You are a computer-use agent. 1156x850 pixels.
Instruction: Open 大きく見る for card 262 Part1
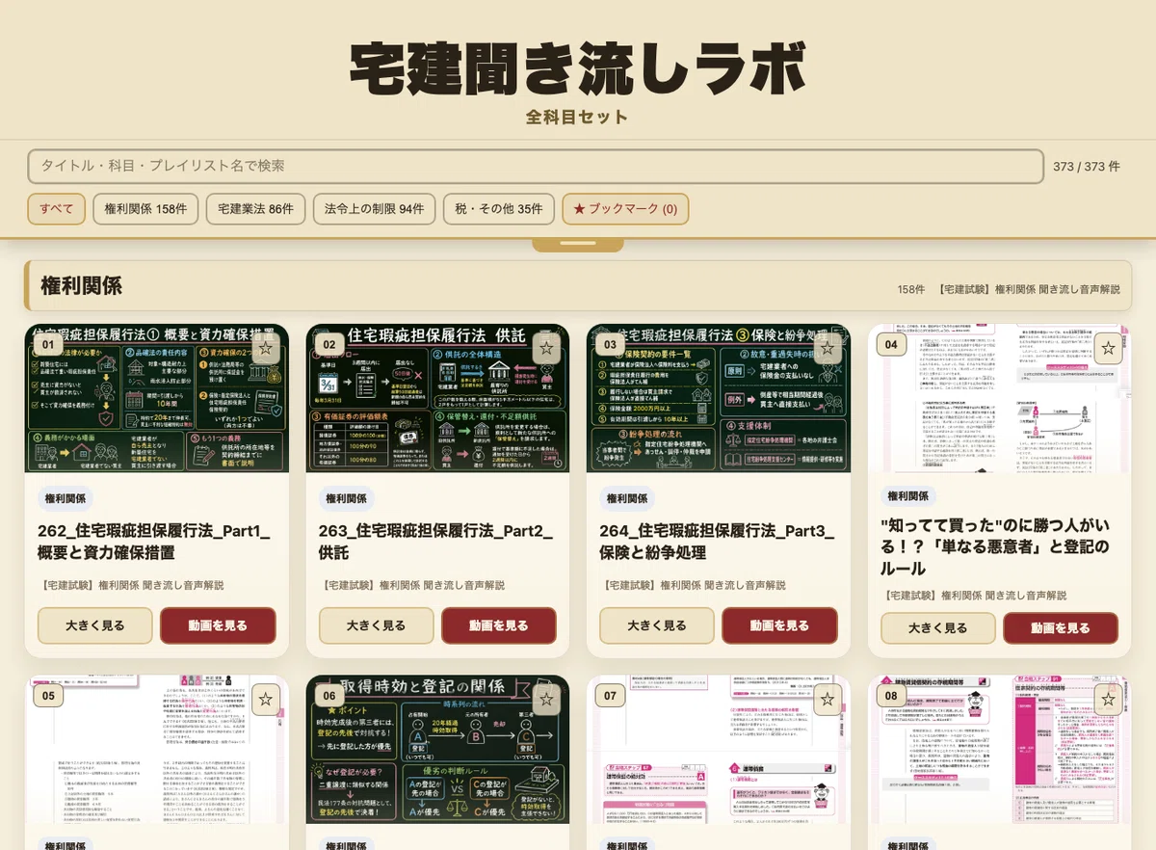click(x=95, y=625)
